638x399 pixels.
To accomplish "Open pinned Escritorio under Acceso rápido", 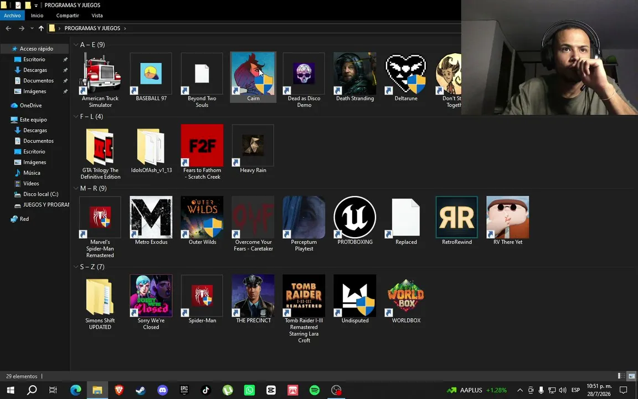I will click(34, 59).
